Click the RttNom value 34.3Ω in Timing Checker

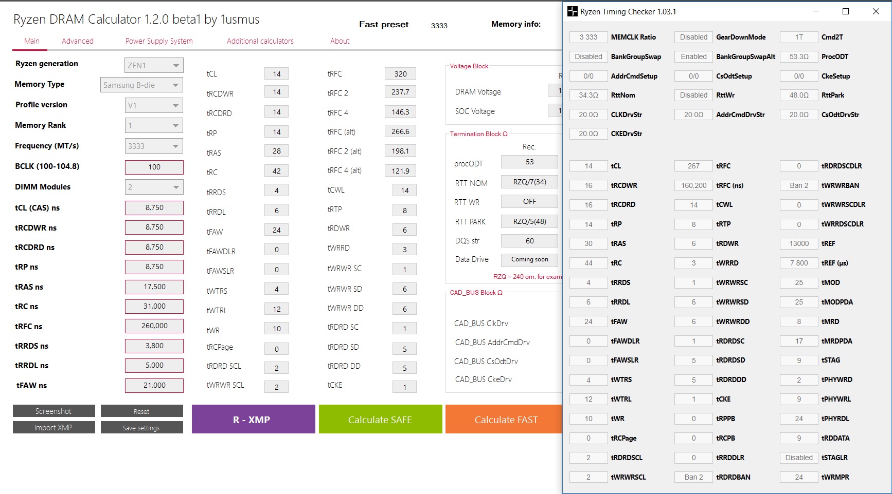click(588, 95)
